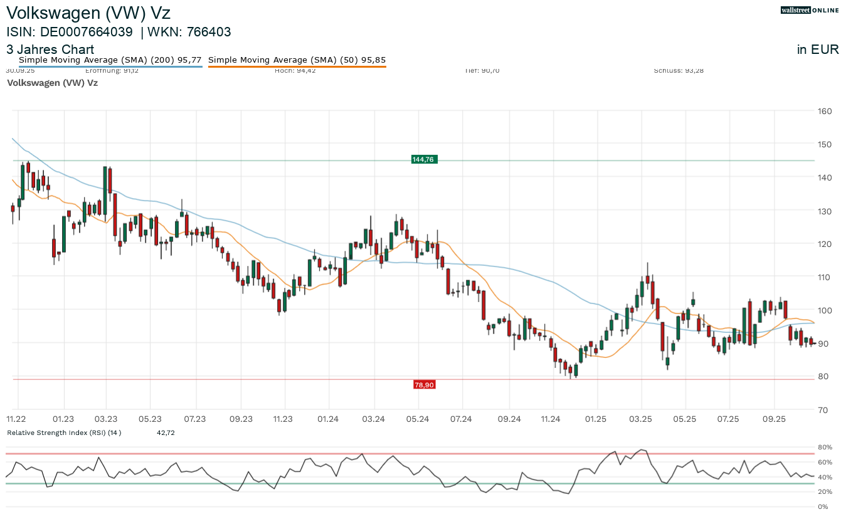Viewport: 846px width, 524px height.
Task: Click the 09.25 date on the x-axis
Action: click(774, 419)
